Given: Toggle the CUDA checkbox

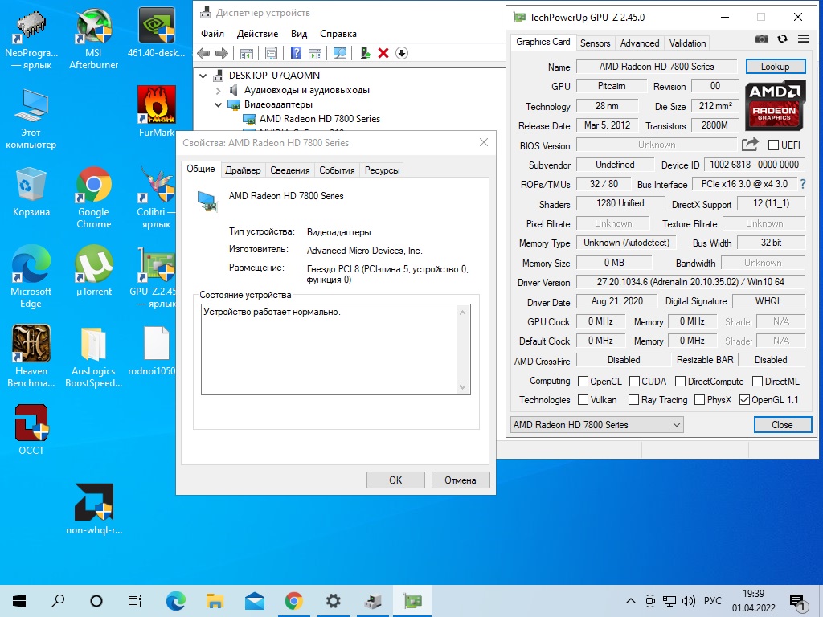Looking at the screenshot, I should [634, 381].
